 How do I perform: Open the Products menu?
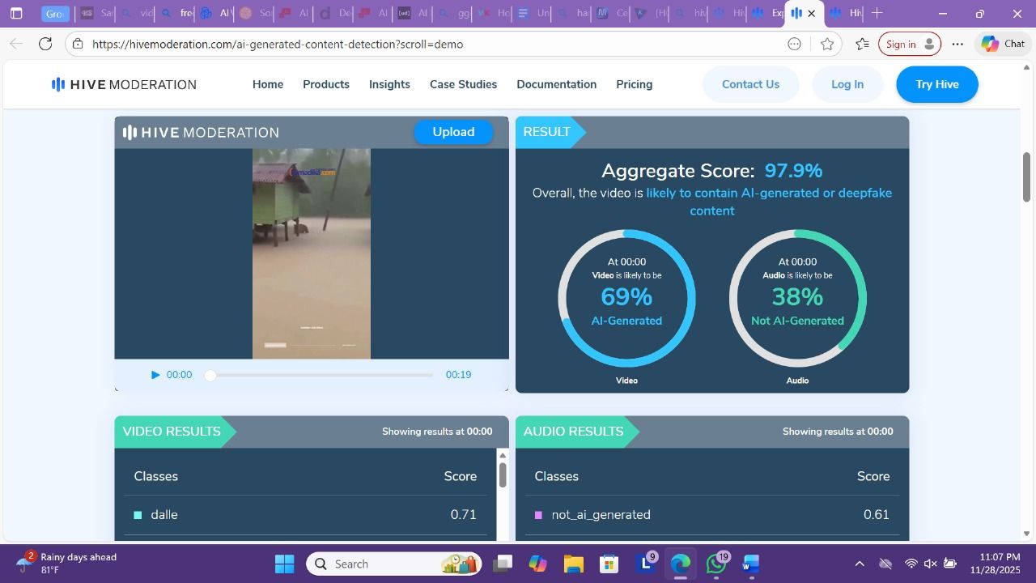click(326, 84)
